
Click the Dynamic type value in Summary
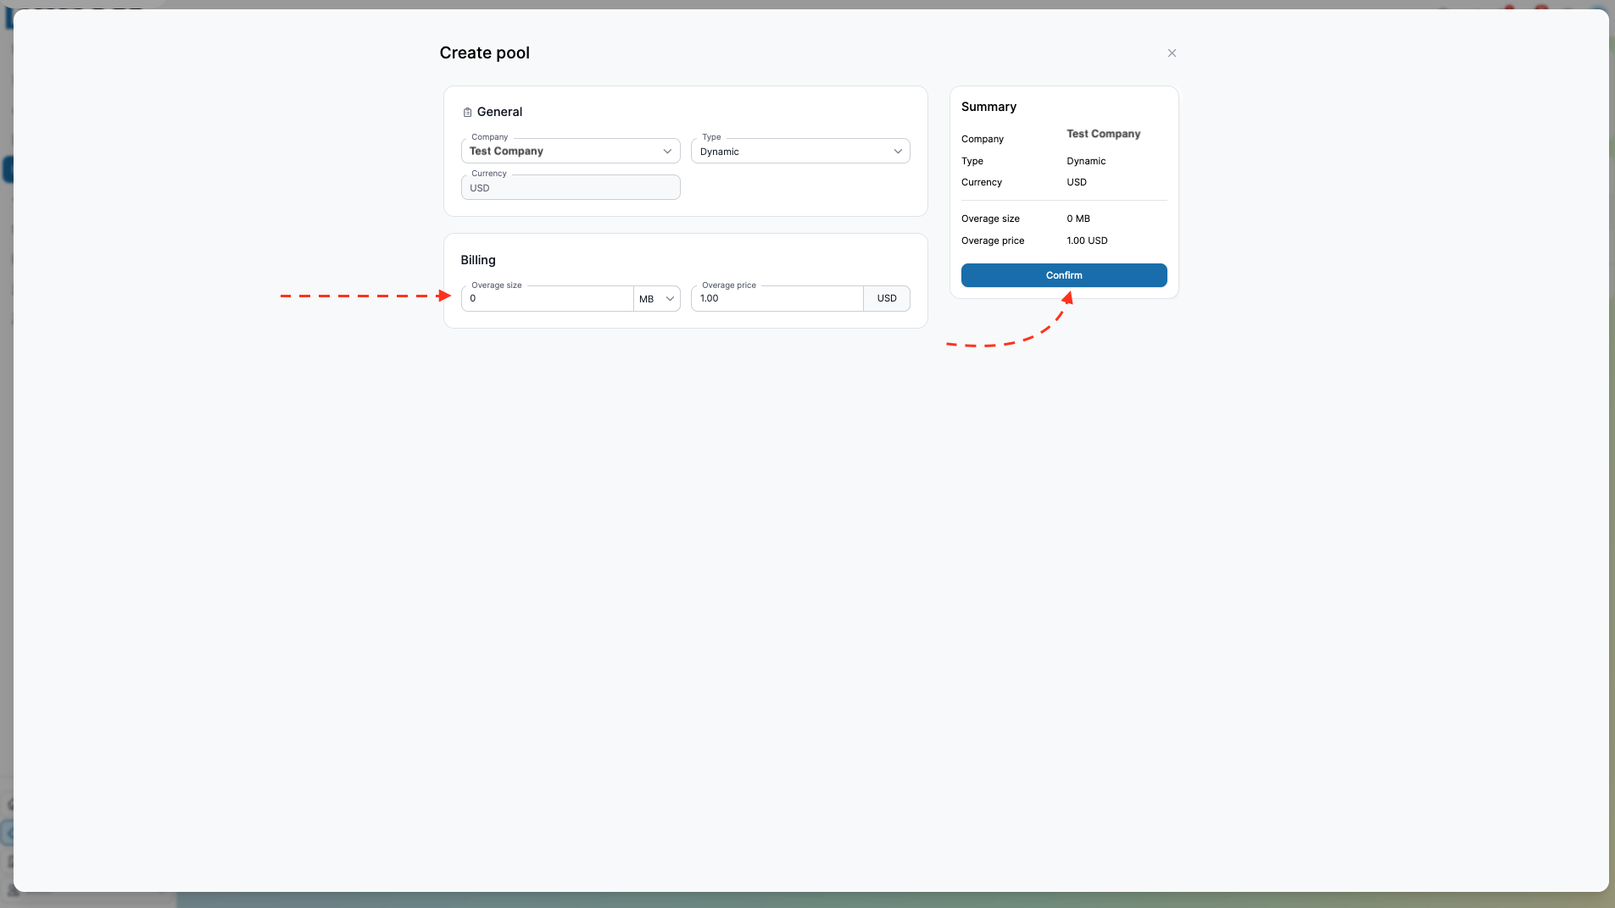[x=1086, y=161]
